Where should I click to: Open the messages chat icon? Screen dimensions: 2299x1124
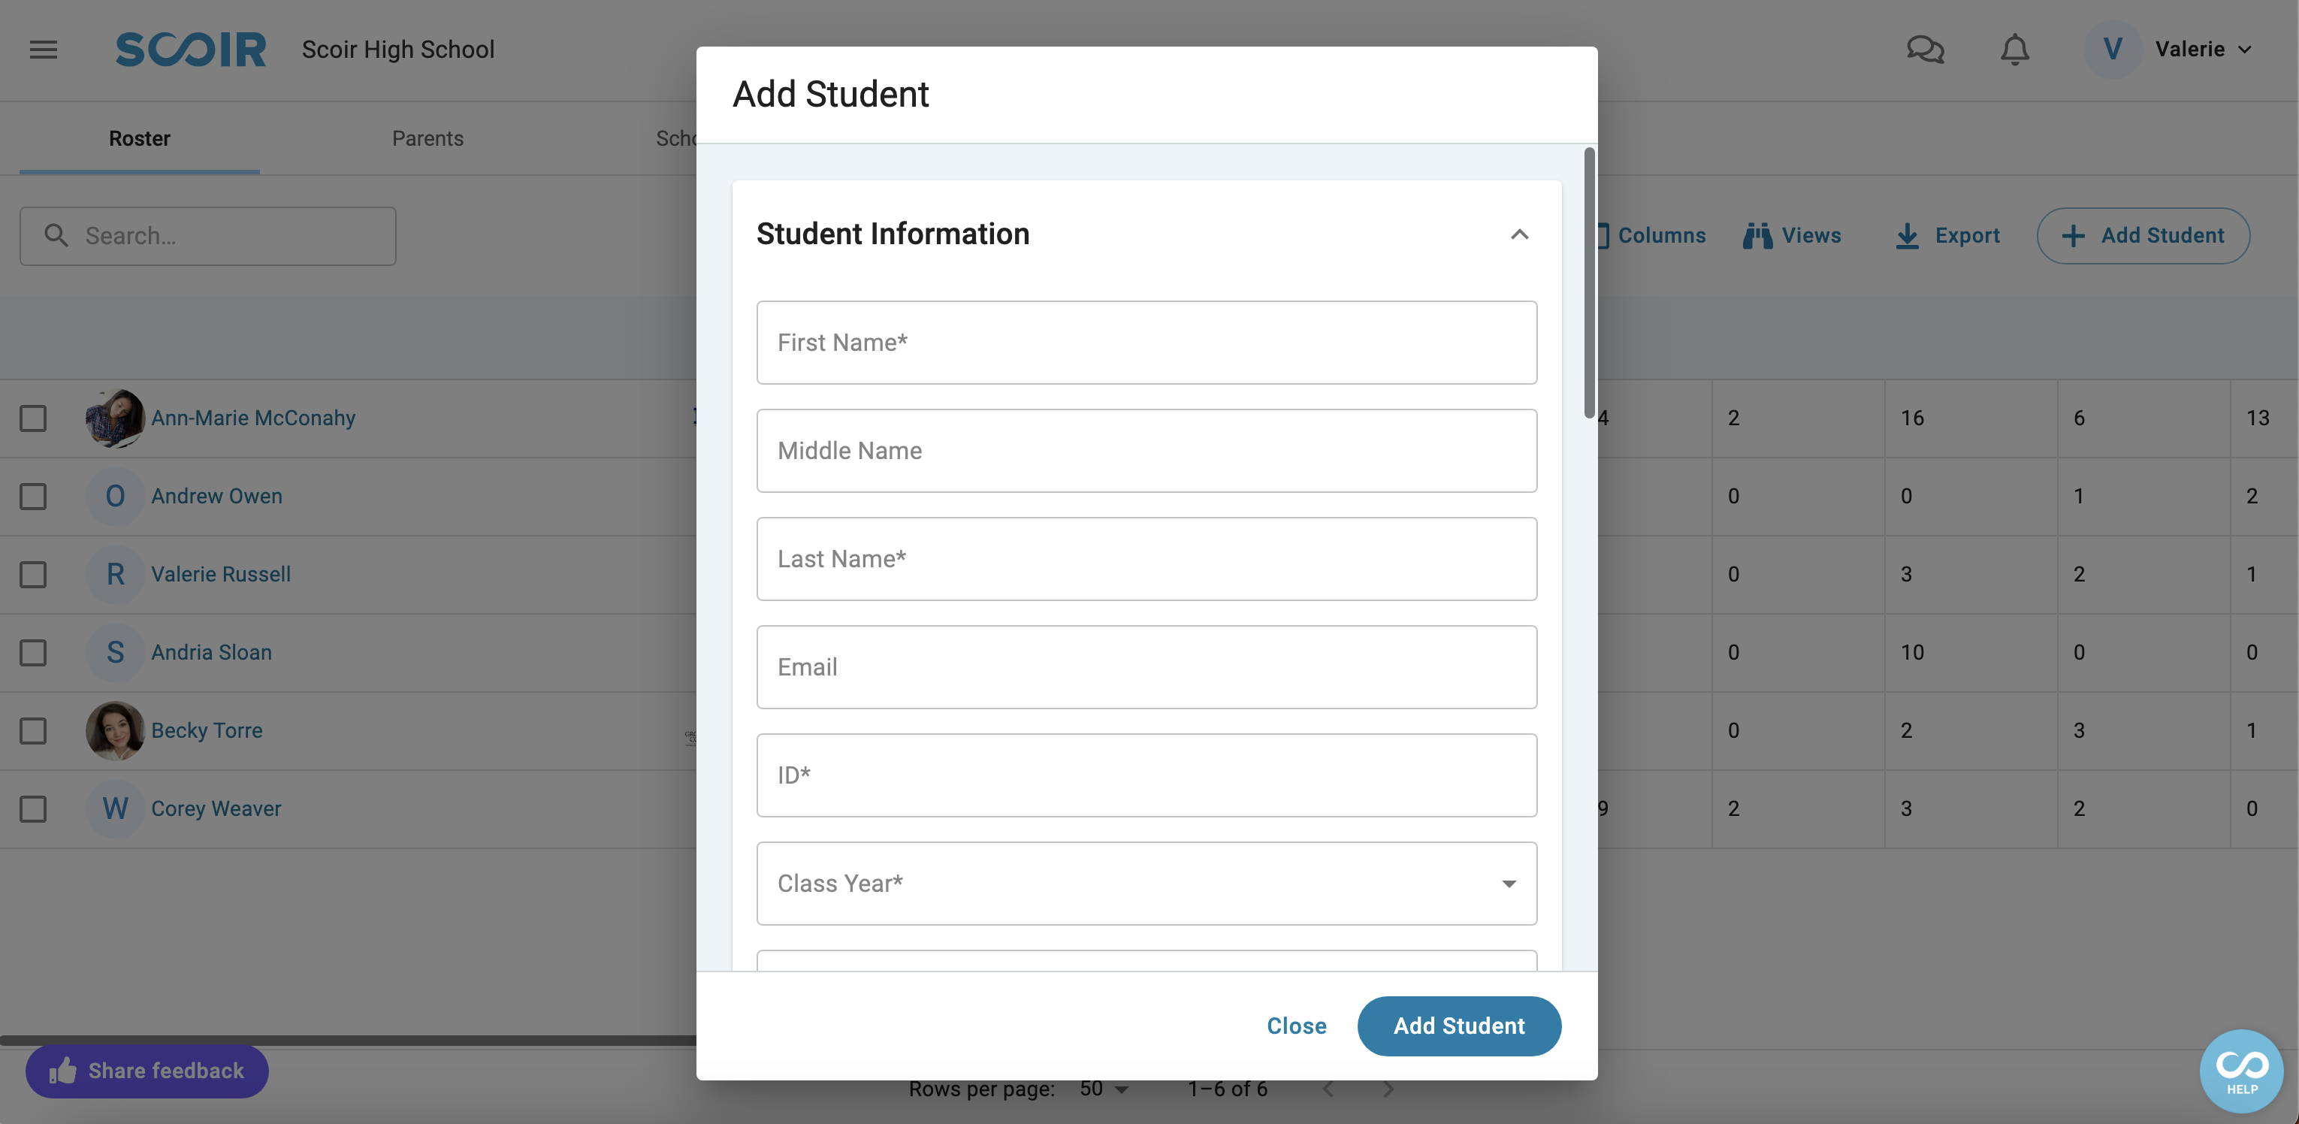(x=1925, y=49)
